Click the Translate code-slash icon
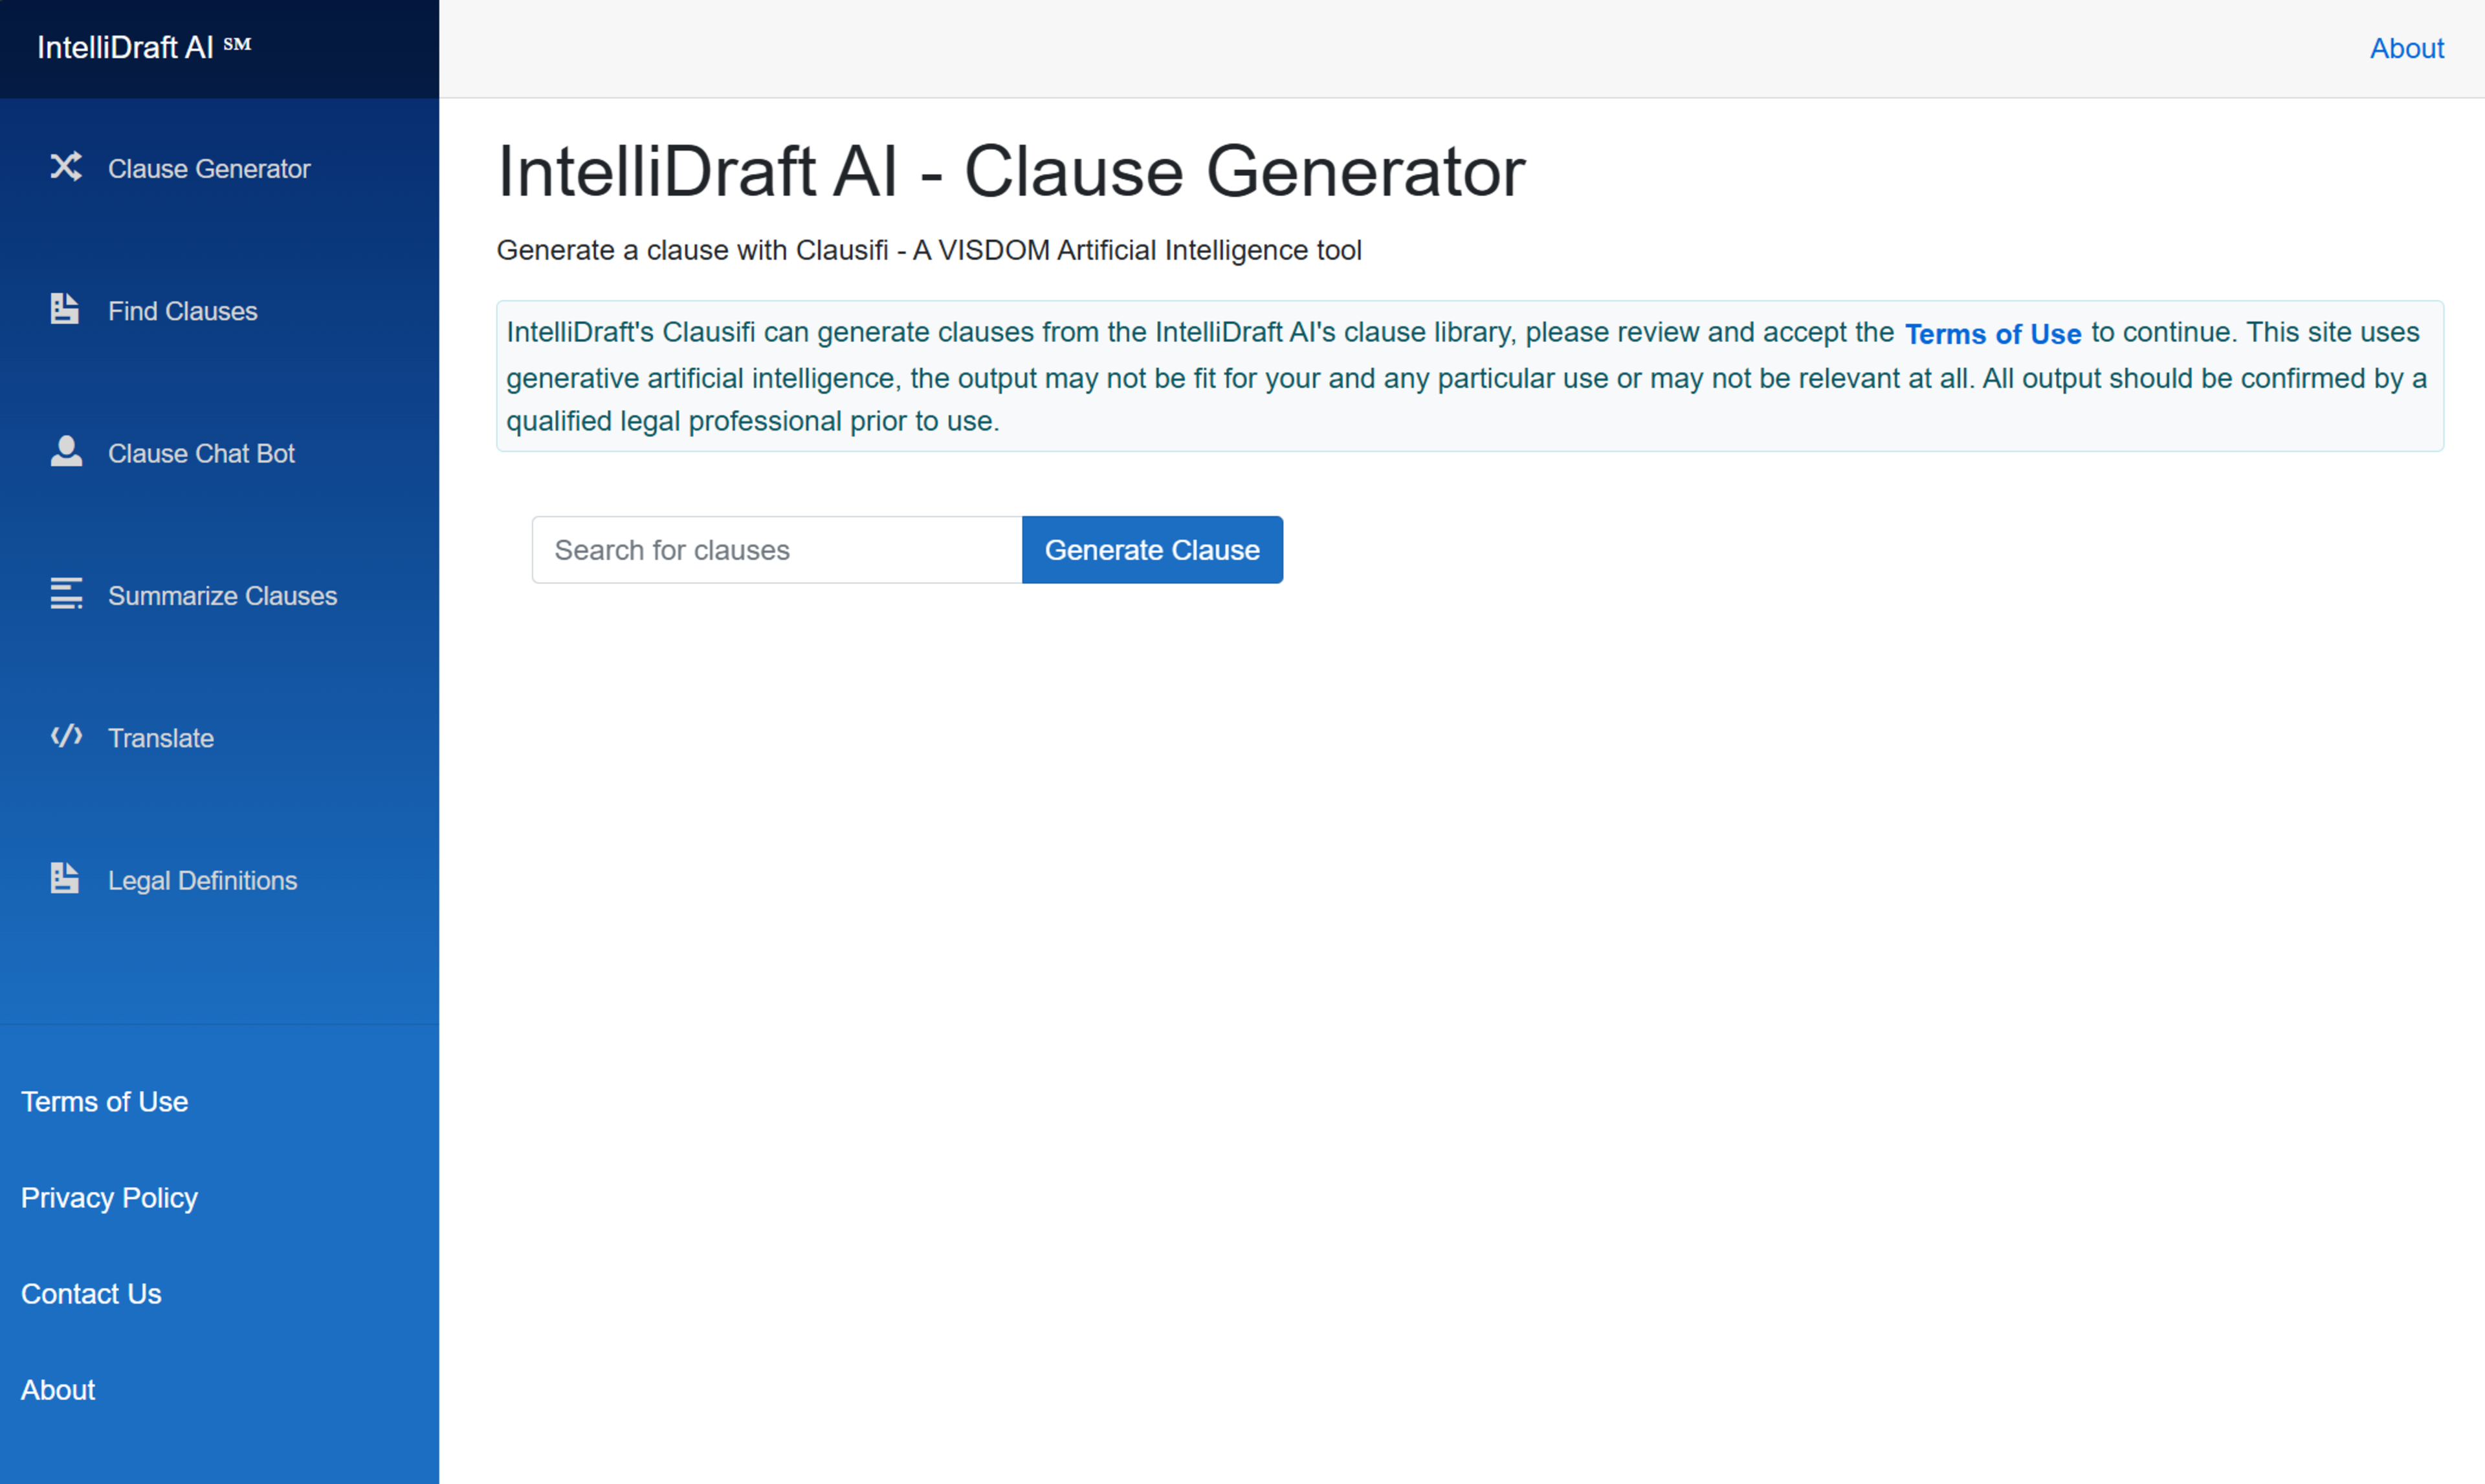This screenshot has height=1484, width=2485. pyautogui.click(x=66, y=736)
